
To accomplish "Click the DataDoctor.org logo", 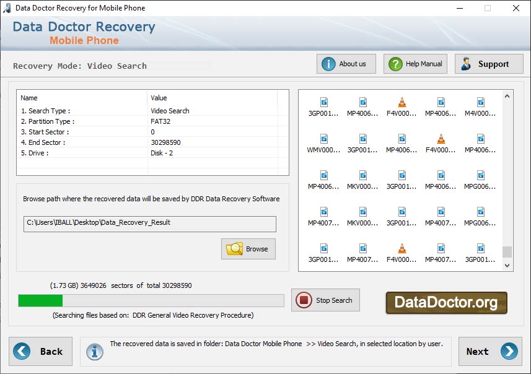I will click(446, 303).
